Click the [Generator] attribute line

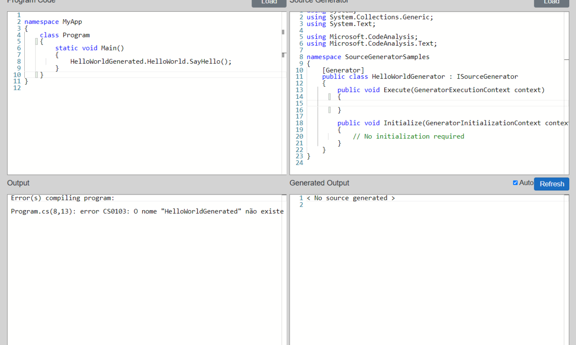pyautogui.click(x=343, y=70)
